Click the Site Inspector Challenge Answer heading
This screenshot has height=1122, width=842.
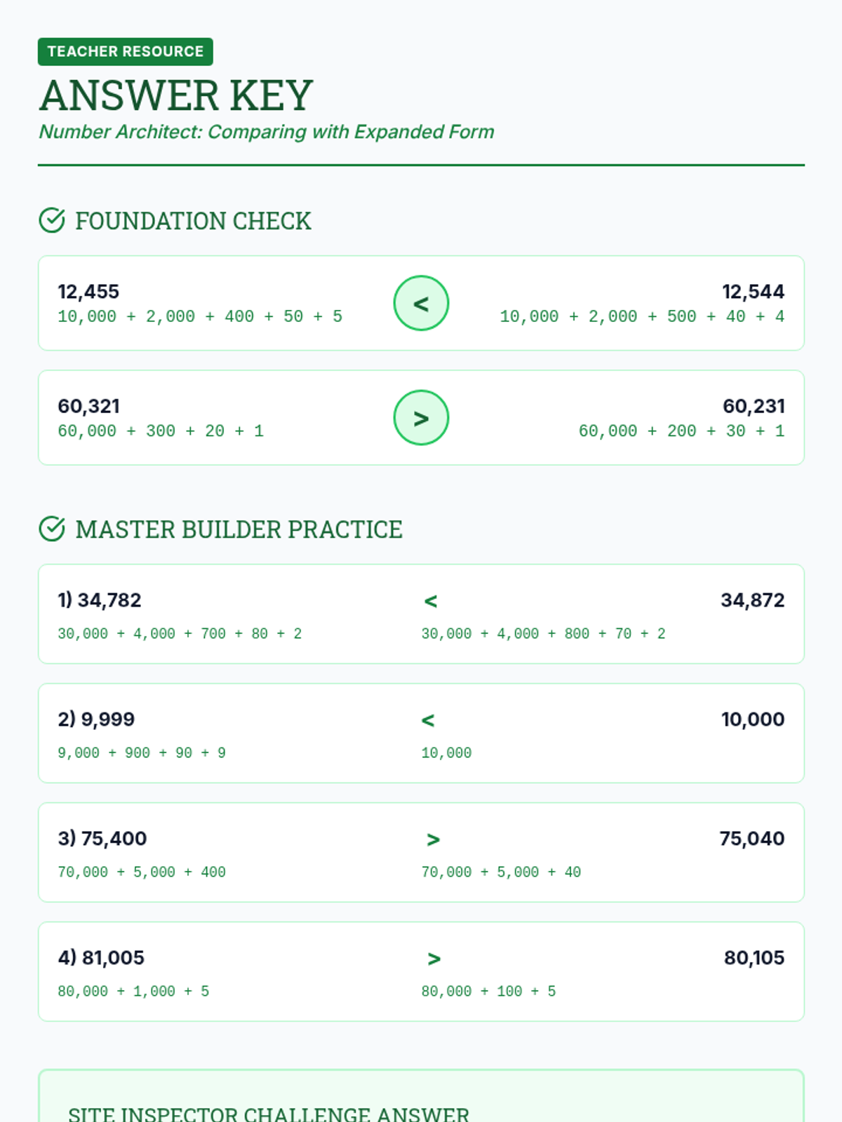point(269,1114)
